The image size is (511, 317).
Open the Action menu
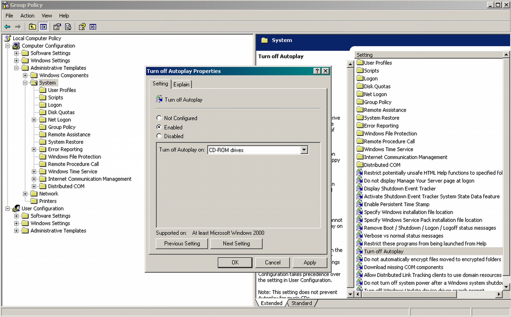(27, 16)
